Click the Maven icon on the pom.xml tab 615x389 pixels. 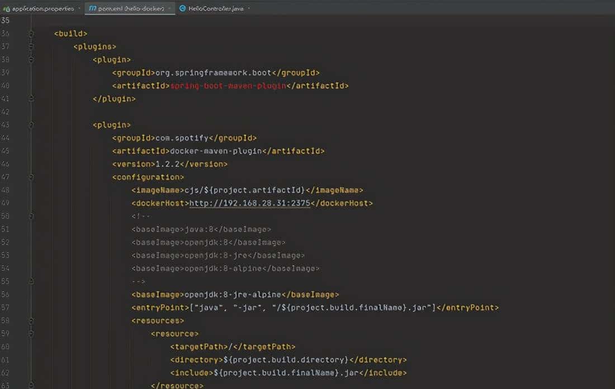click(92, 8)
